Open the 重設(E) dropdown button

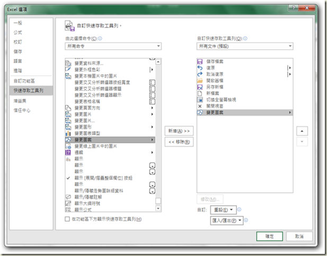pyautogui.click(x=223, y=210)
